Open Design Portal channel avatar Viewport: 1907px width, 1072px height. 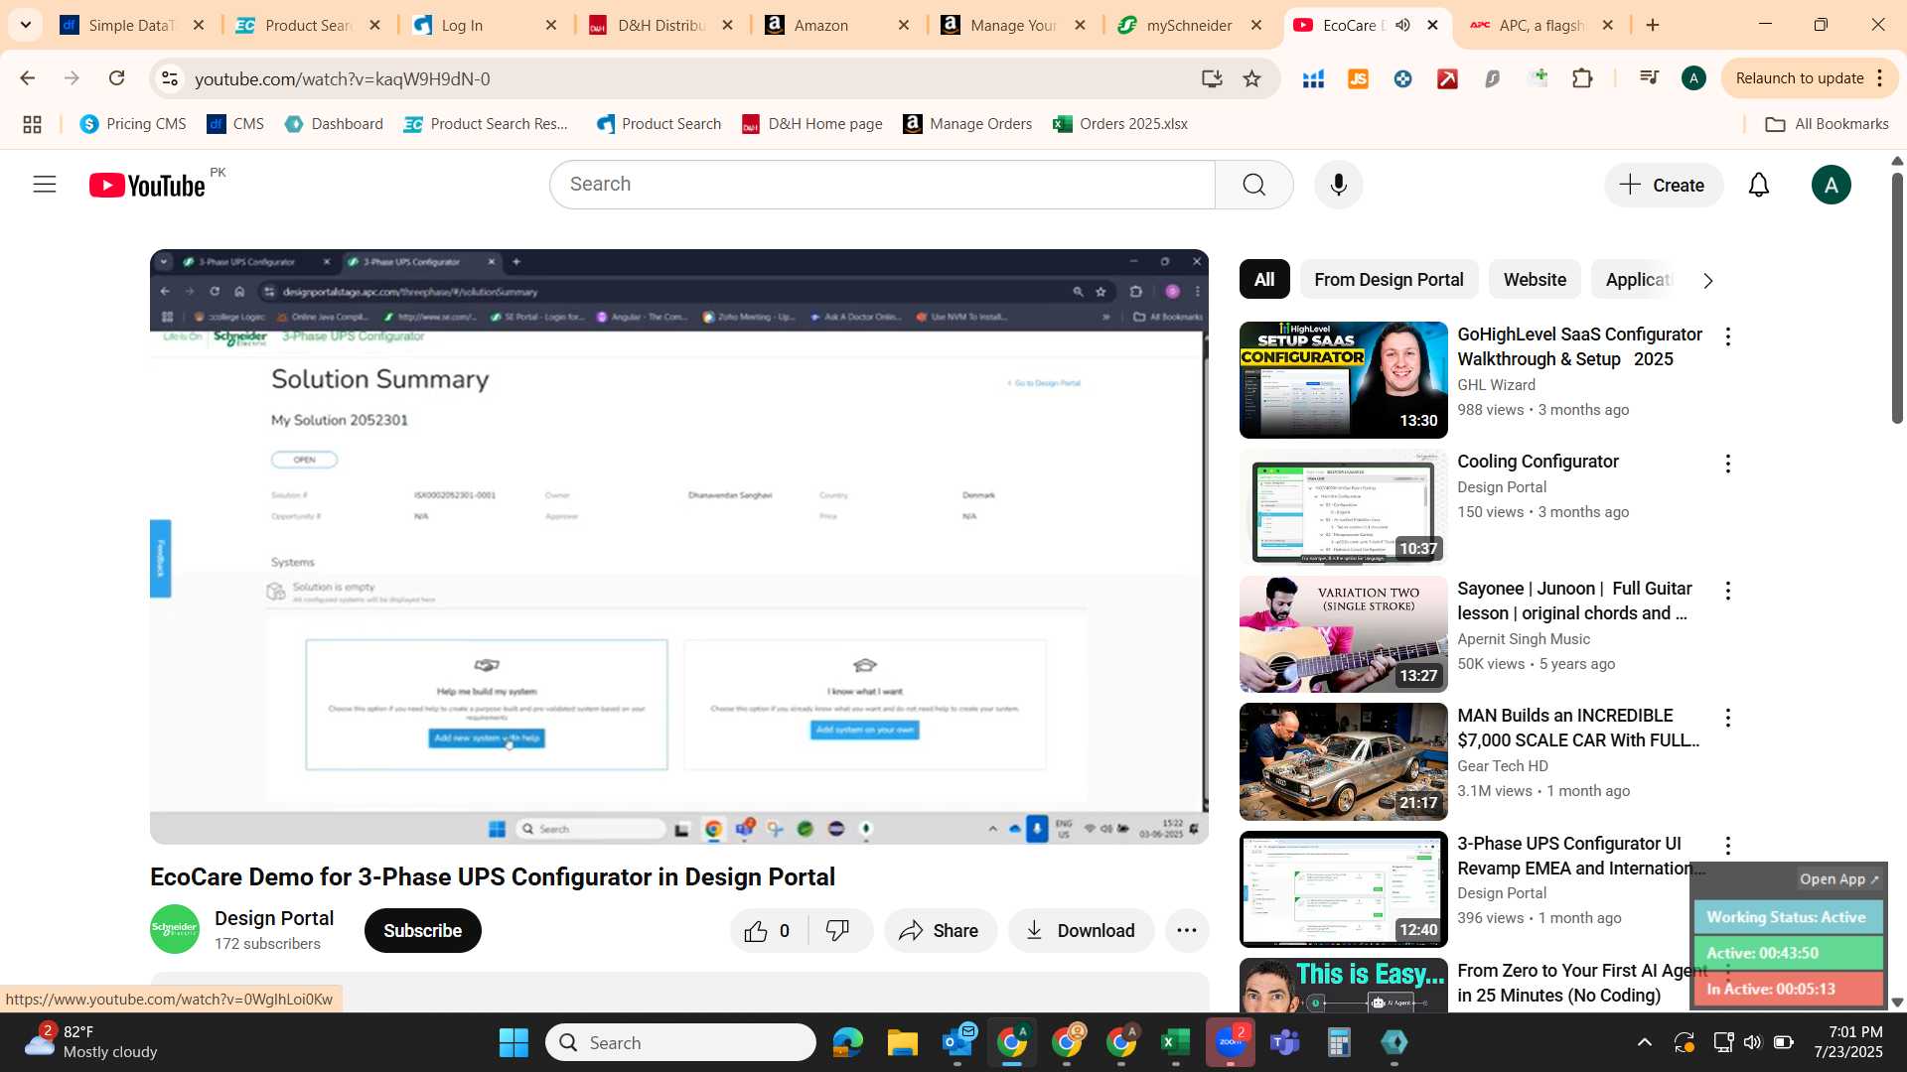tap(175, 929)
